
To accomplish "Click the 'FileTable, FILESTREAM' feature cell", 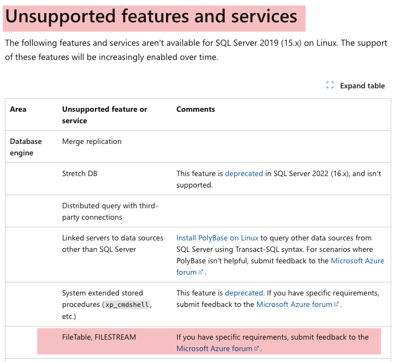I will click(x=99, y=337).
